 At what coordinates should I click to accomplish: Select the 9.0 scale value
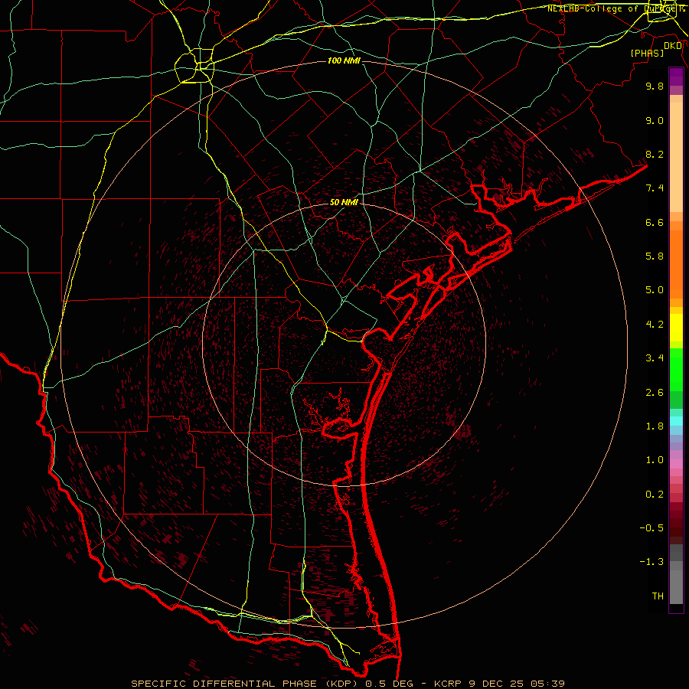(x=655, y=120)
